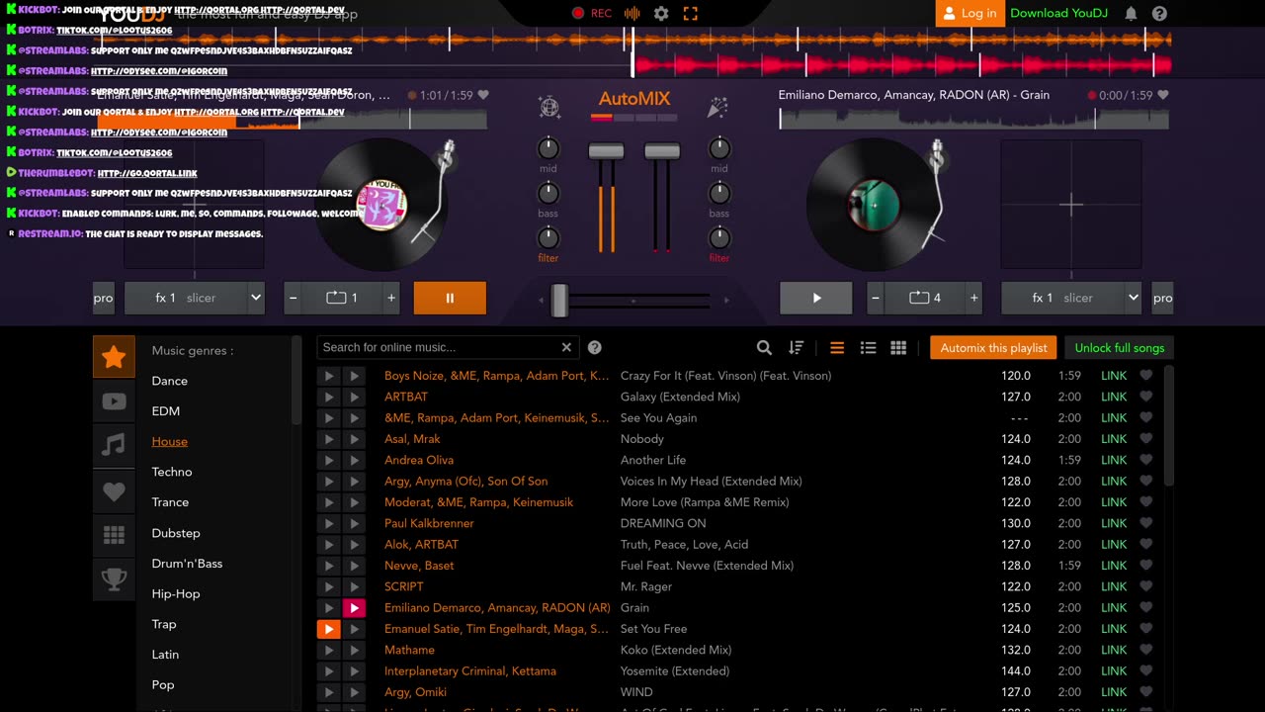The height and width of the screenshot is (712, 1265).
Task: Open the help icon next to the bell
Action: [x=1159, y=14]
